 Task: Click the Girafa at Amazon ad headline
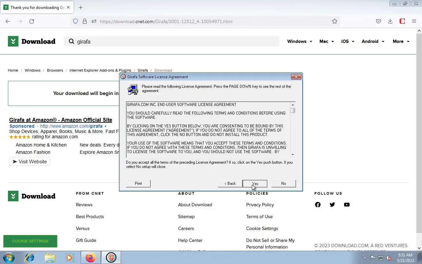[61, 120]
